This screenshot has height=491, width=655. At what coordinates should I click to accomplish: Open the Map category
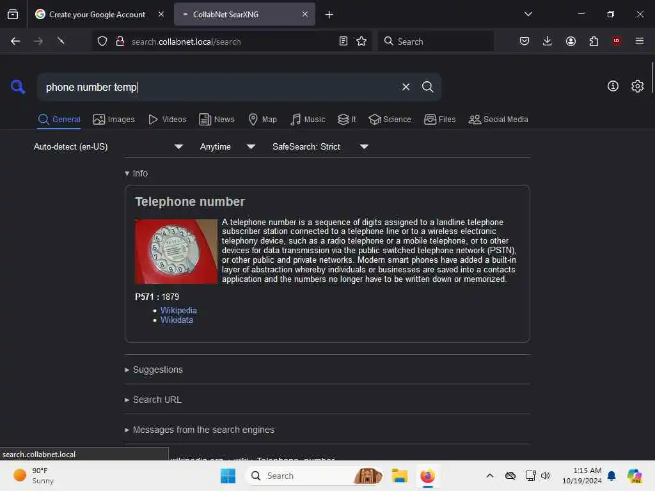[x=262, y=120]
